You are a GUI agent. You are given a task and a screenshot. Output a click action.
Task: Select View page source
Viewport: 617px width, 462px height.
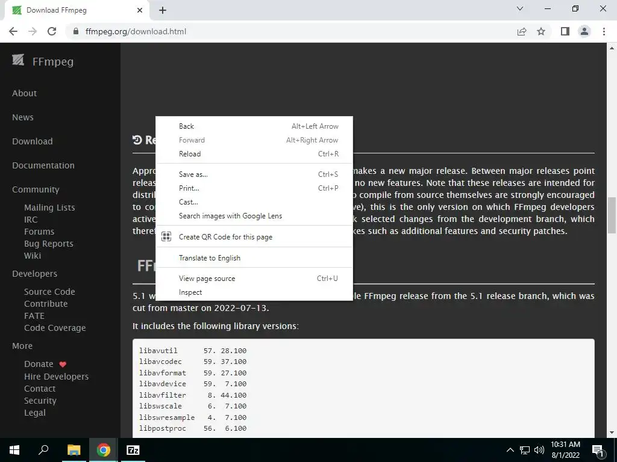coord(254,278)
